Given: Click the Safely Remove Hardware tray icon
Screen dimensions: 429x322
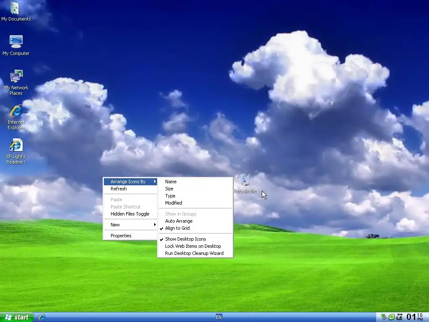Looking at the screenshot, I should [384, 317].
